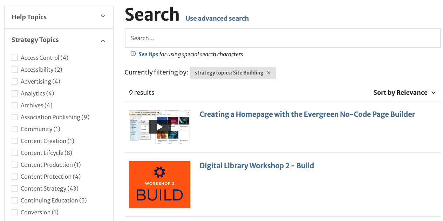The height and width of the screenshot is (221, 443).
Task: Open the Use advanced search link
Action: [217, 19]
